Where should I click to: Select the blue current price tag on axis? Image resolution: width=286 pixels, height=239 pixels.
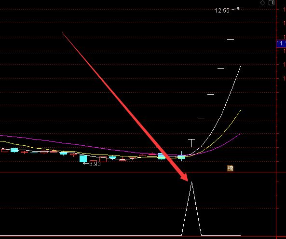[x=281, y=43]
